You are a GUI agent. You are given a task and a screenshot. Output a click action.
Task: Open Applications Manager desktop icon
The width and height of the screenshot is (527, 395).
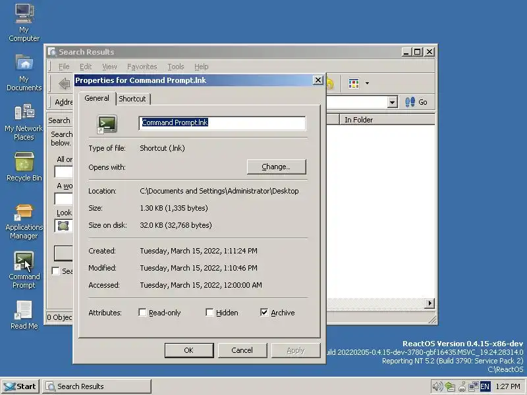point(24,221)
